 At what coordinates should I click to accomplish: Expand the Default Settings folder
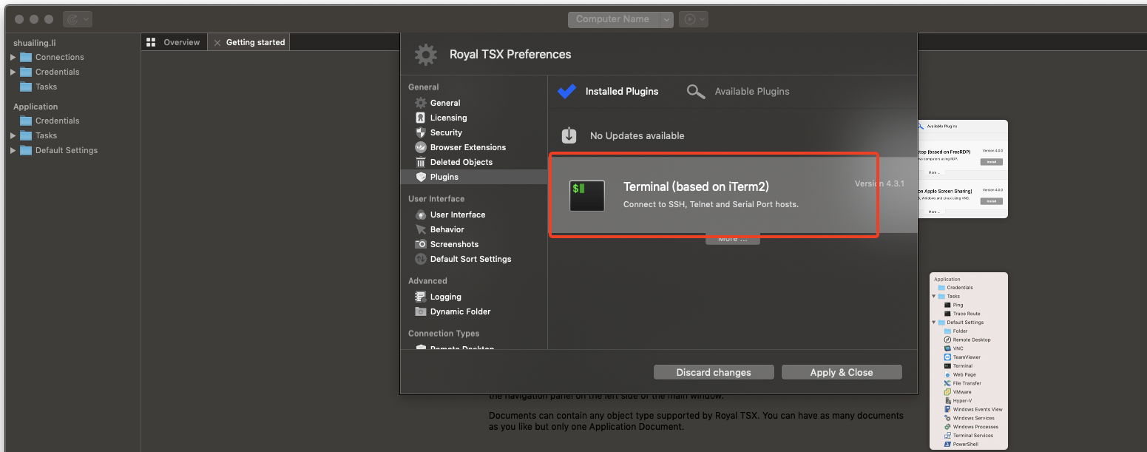click(13, 150)
